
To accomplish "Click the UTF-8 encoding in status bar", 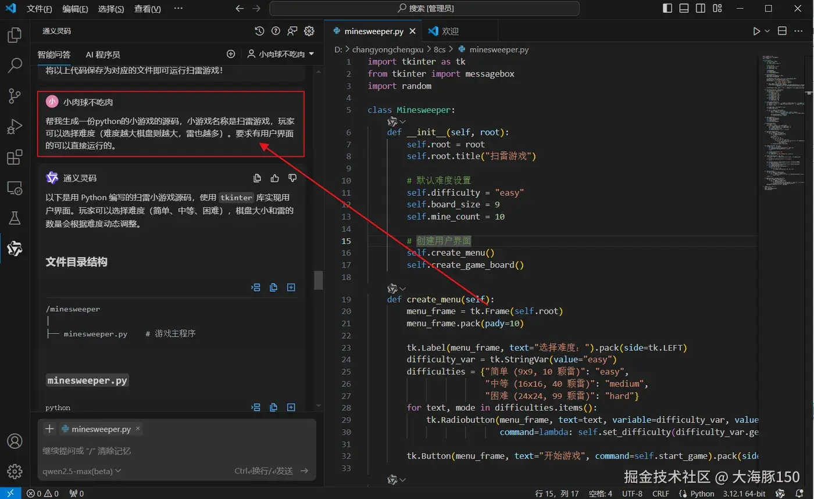I will [632, 493].
